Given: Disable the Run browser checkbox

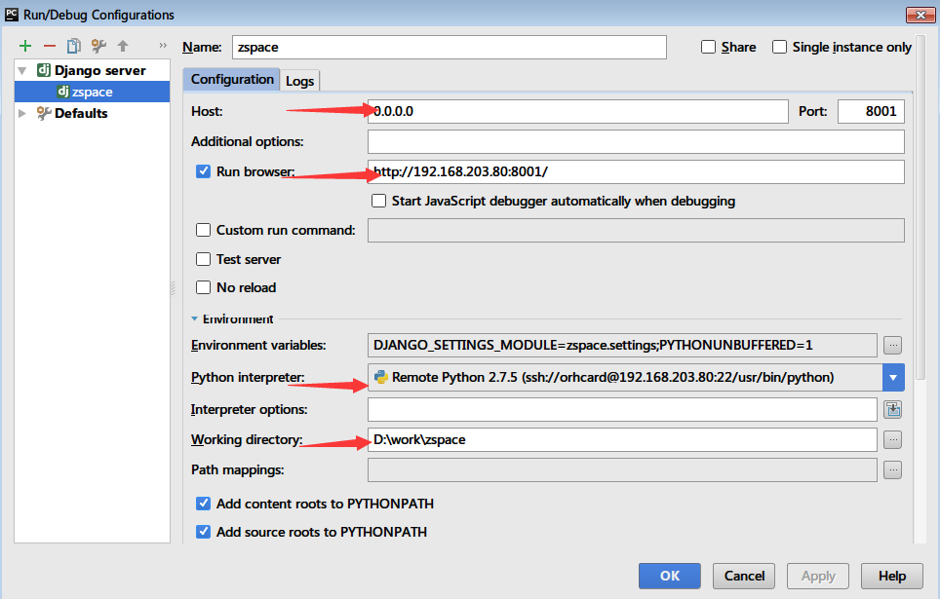Looking at the screenshot, I should 204,171.
